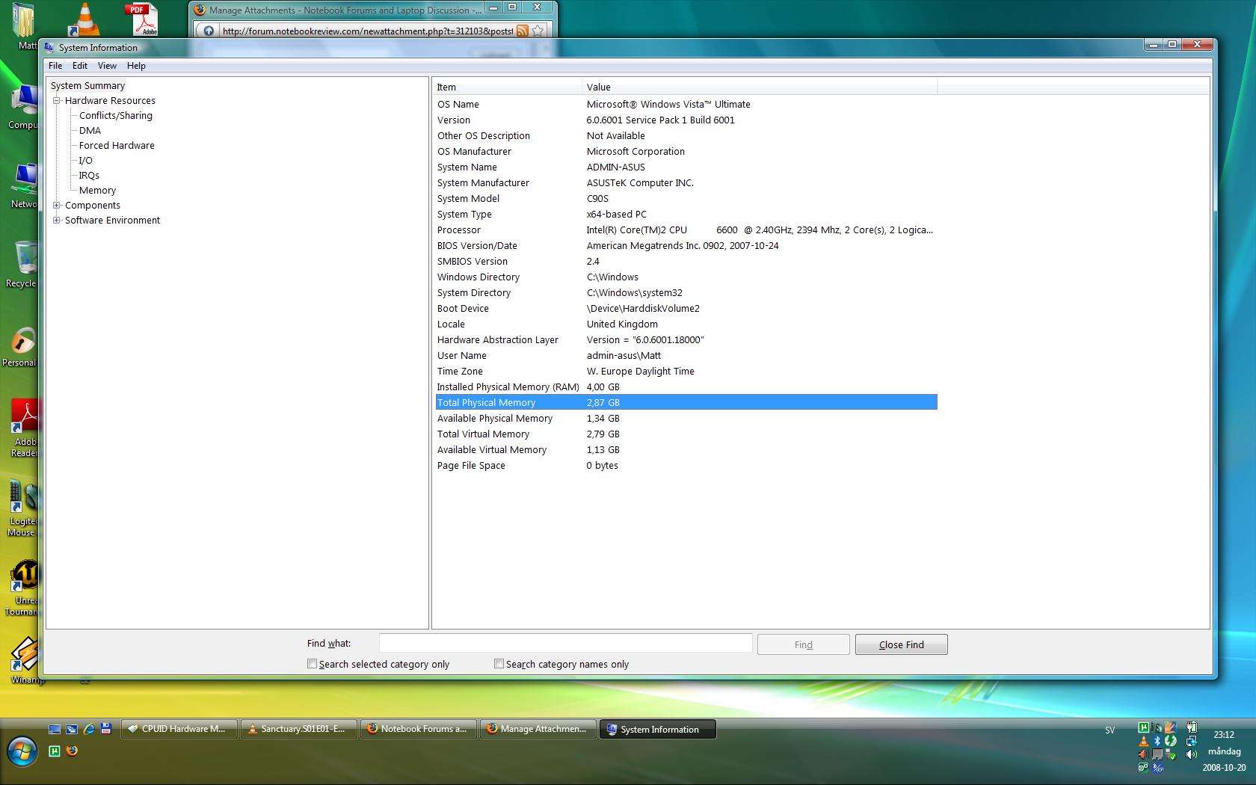Select System Summary in the tree

87,85
